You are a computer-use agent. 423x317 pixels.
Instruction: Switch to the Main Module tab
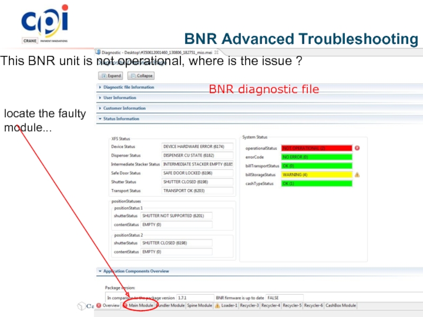tap(139, 305)
